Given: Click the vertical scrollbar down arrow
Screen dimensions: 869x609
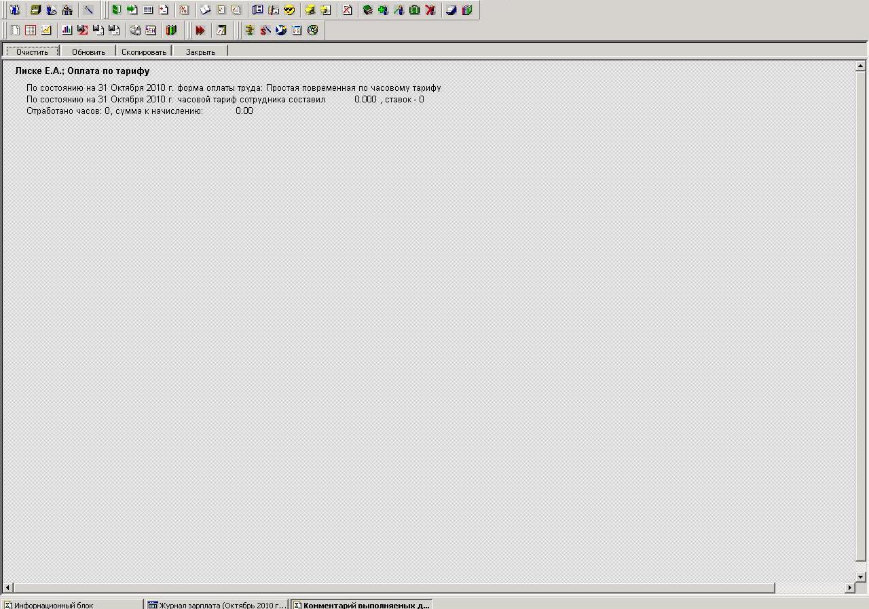Looking at the screenshot, I should click(861, 577).
